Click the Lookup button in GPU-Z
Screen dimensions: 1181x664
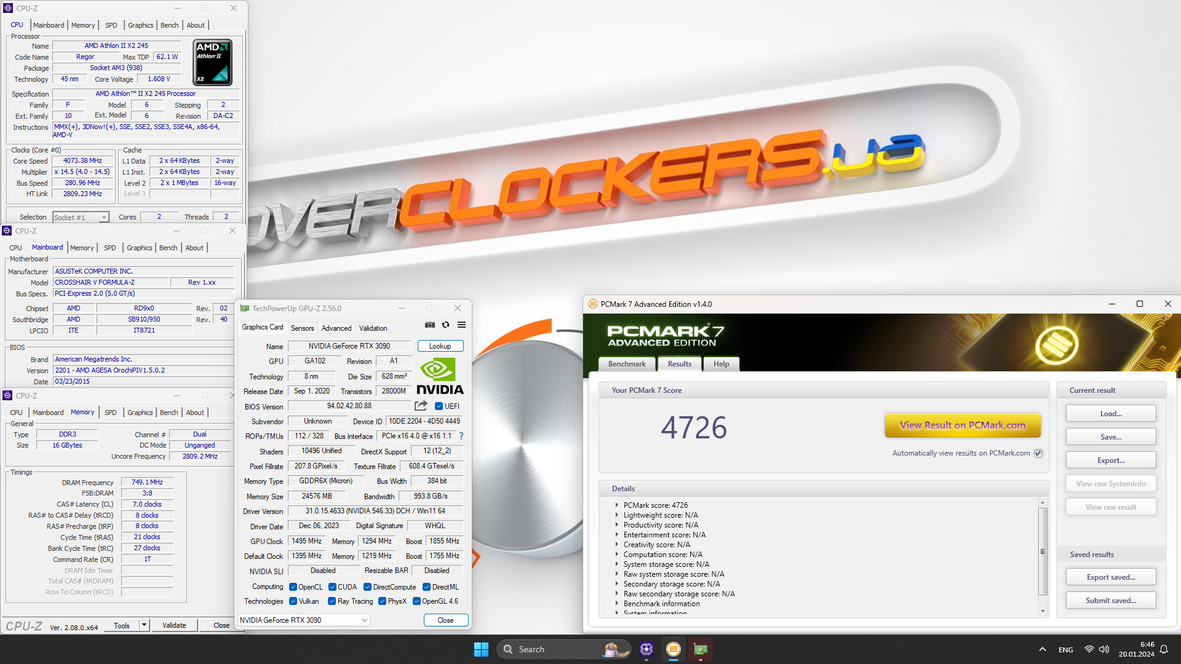click(x=440, y=346)
